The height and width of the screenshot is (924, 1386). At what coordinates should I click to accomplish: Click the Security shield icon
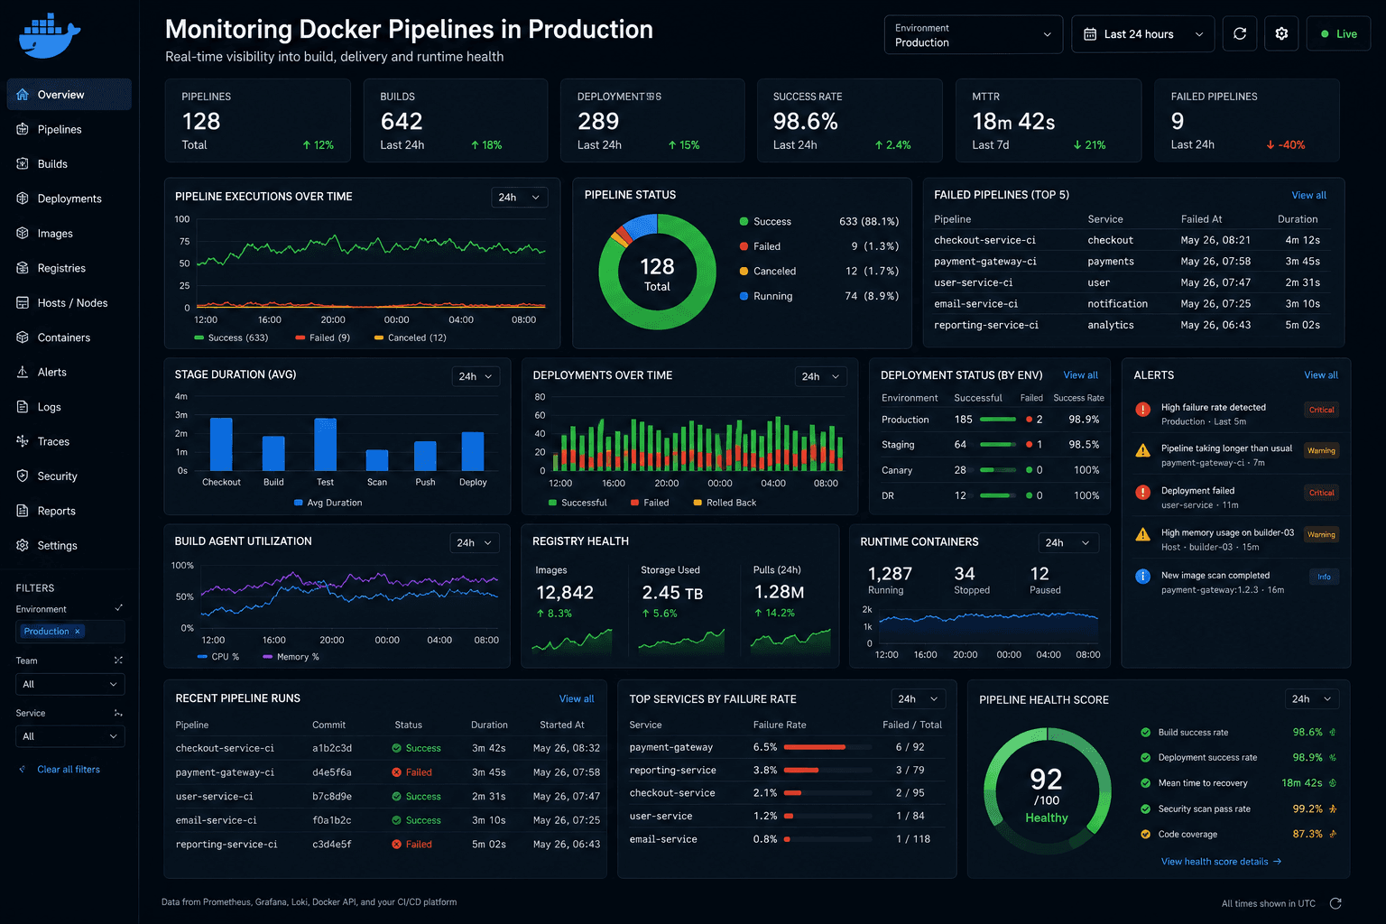[x=23, y=476]
